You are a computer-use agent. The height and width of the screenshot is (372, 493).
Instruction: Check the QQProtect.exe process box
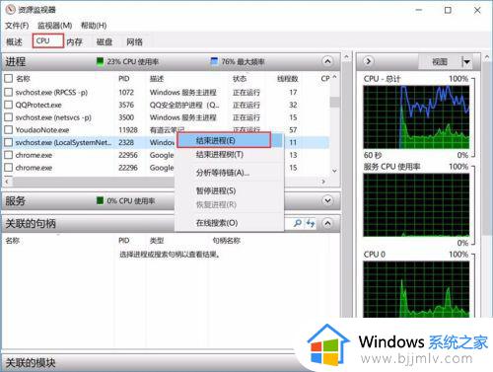[9, 105]
